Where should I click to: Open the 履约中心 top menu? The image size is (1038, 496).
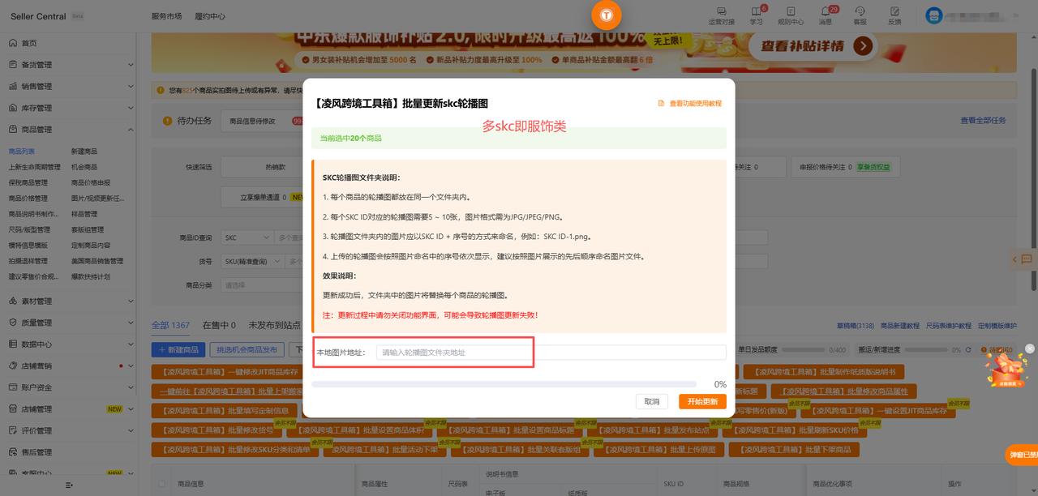pyautogui.click(x=210, y=16)
